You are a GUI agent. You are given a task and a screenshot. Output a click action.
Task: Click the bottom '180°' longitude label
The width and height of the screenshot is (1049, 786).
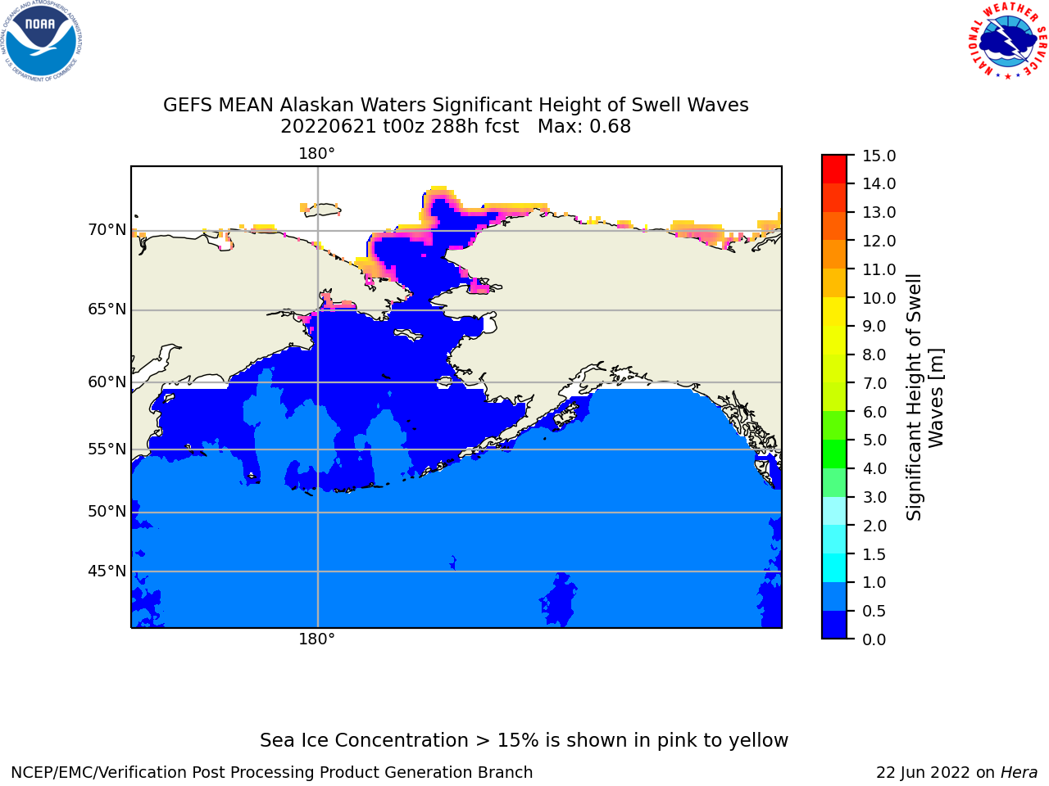tap(316, 639)
